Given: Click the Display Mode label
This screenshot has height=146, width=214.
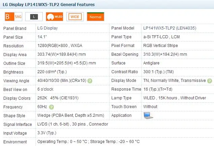Looking at the screenshot, I should tap(124, 81).
